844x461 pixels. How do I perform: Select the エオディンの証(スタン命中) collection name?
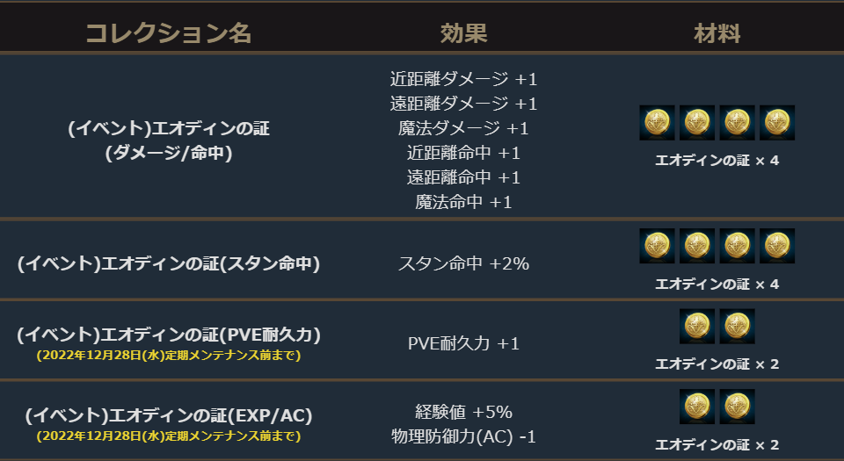pos(168,263)
